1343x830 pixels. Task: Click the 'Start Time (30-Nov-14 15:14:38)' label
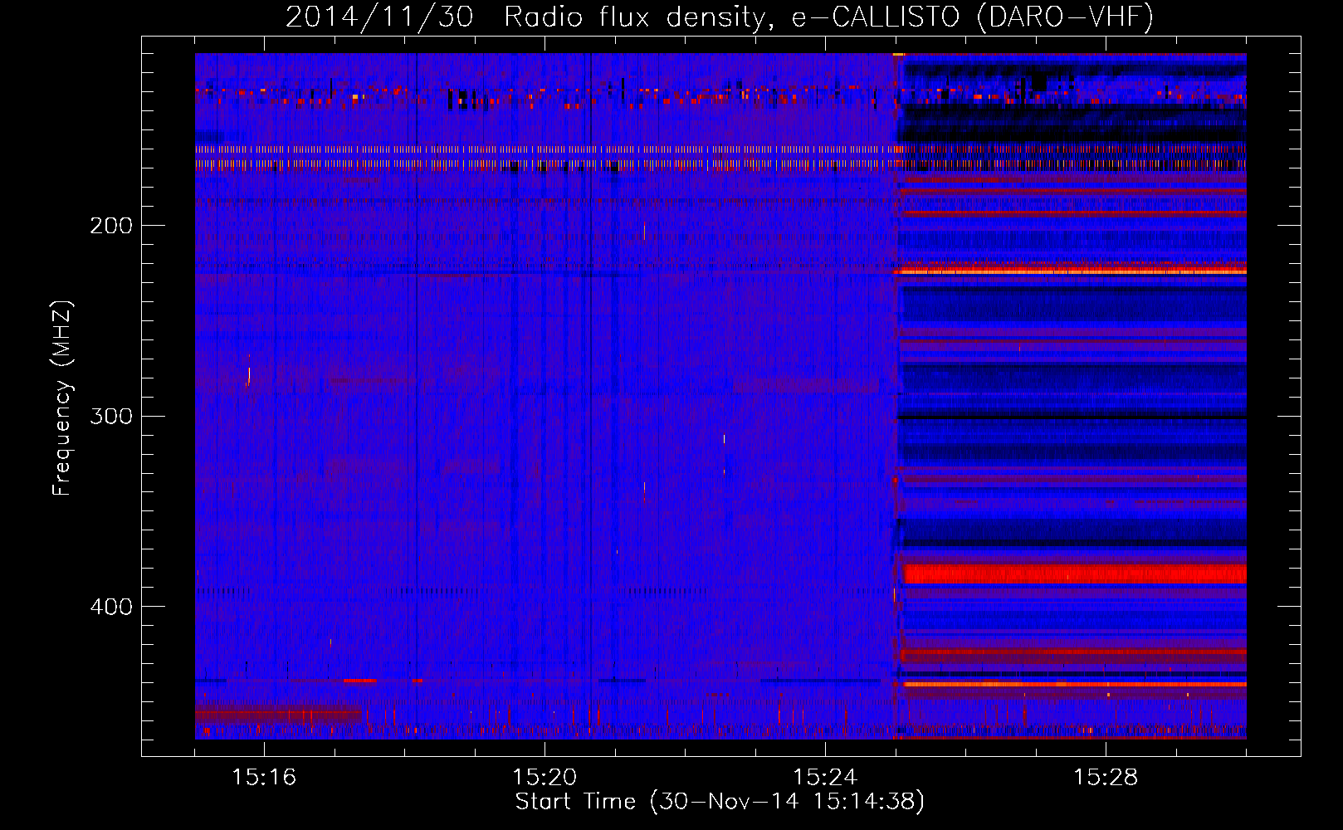(720, 802)
